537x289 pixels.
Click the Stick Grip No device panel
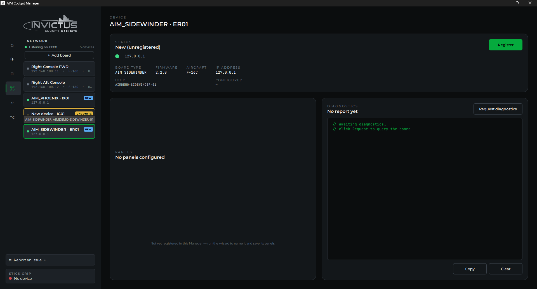point(50,276)
